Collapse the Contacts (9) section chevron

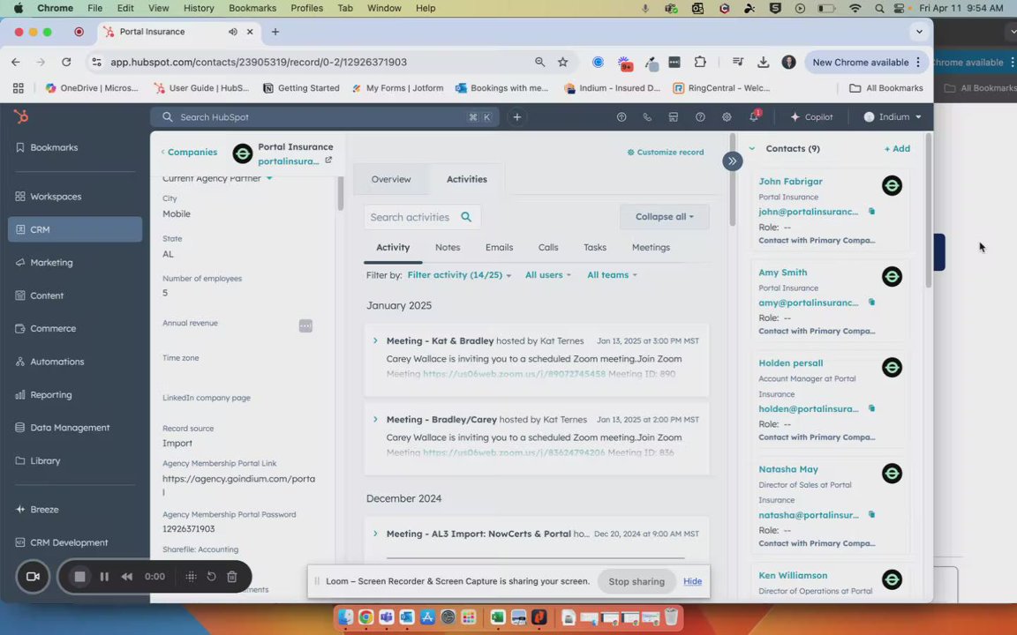(752, 148)
